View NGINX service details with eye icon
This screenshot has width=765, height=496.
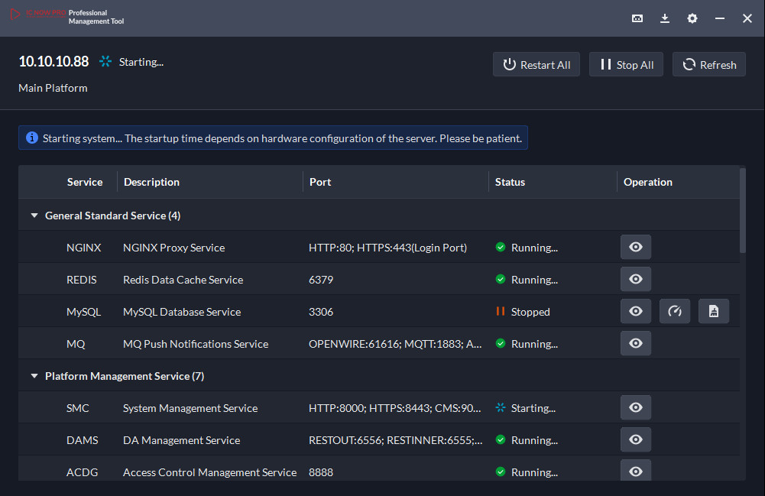point(635,248)
